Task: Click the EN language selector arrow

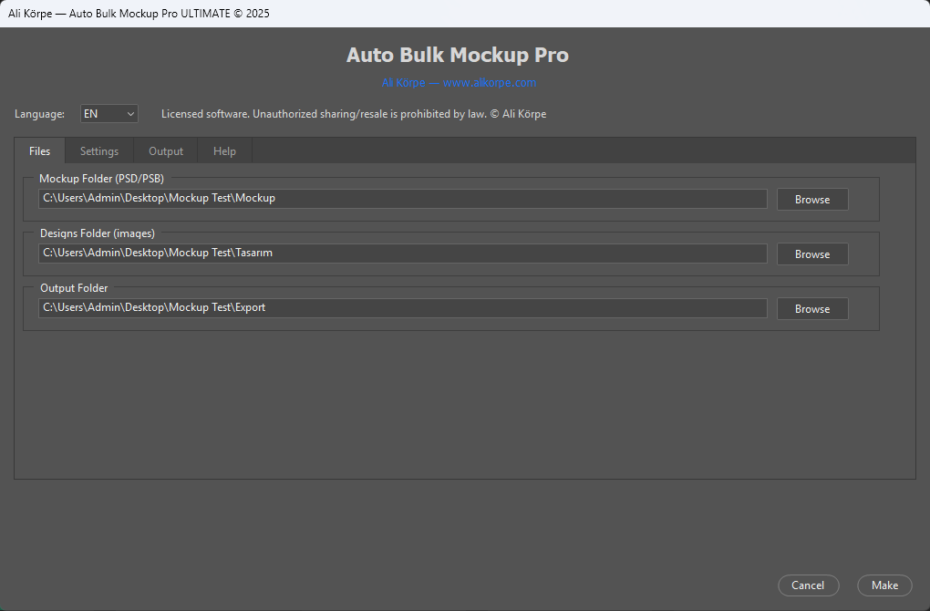Action: pos(132,113)
